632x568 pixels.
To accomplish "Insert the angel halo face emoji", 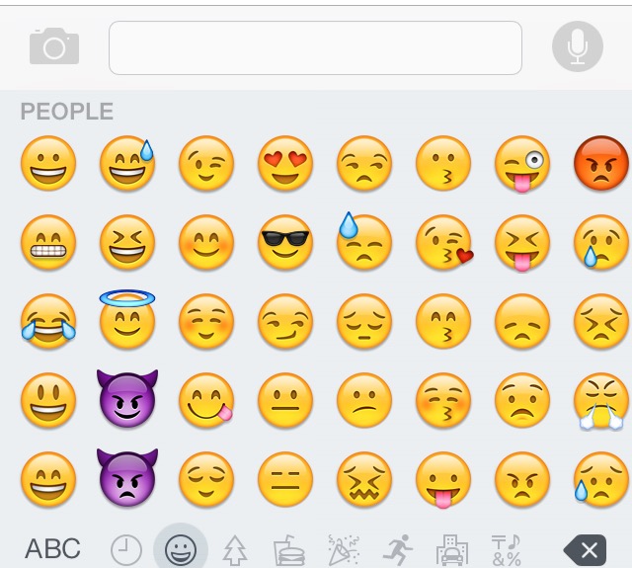I will 127,319.
